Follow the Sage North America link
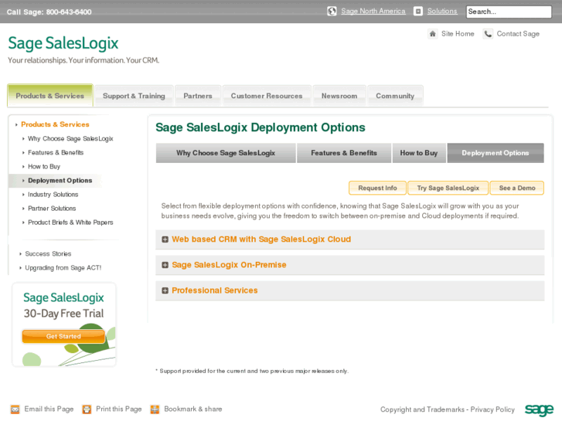Screen dimensions: 562x421 click(373, 11)
